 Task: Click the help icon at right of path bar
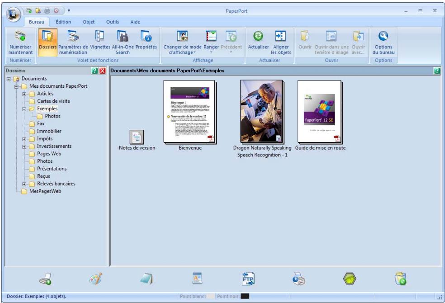click(437, 71)
